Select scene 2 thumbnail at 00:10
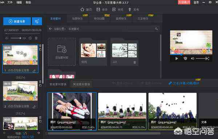This screenshot has height=139, width=218. coord(20,91)
